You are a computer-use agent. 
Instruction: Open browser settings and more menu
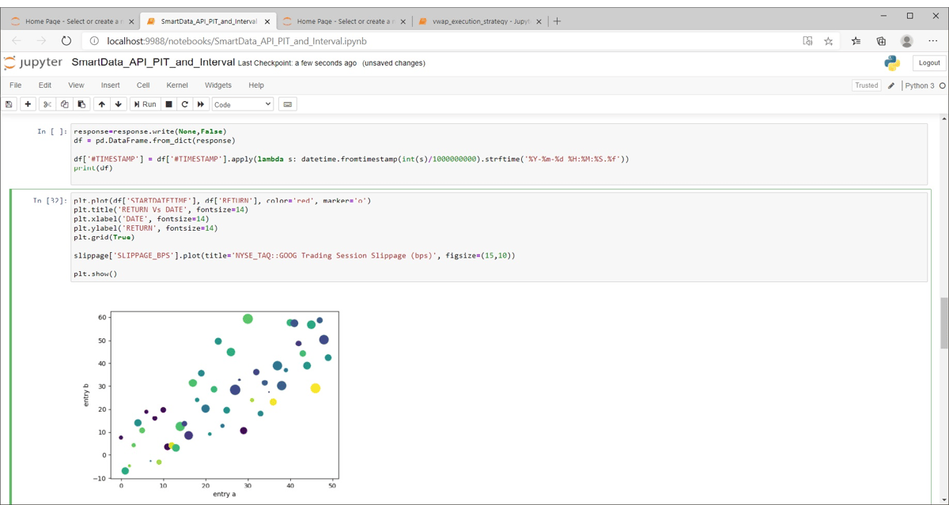(x=933, y=41)
